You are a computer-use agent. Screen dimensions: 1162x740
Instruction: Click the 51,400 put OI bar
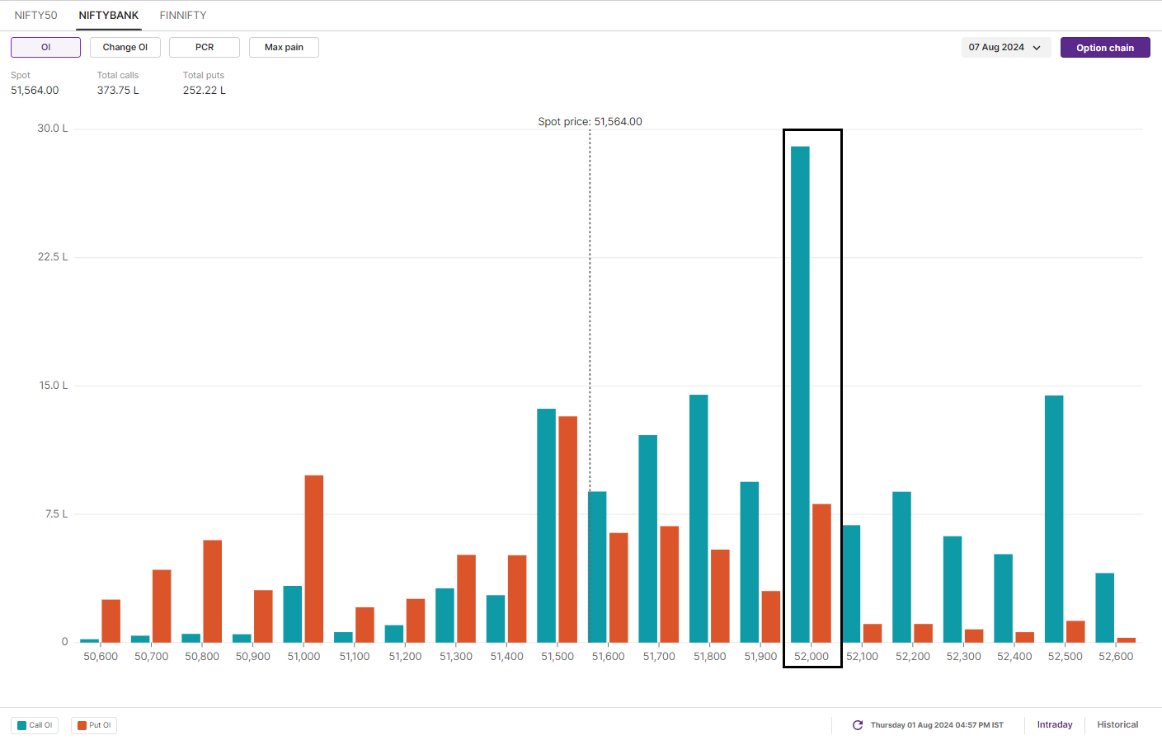[517, 599]
